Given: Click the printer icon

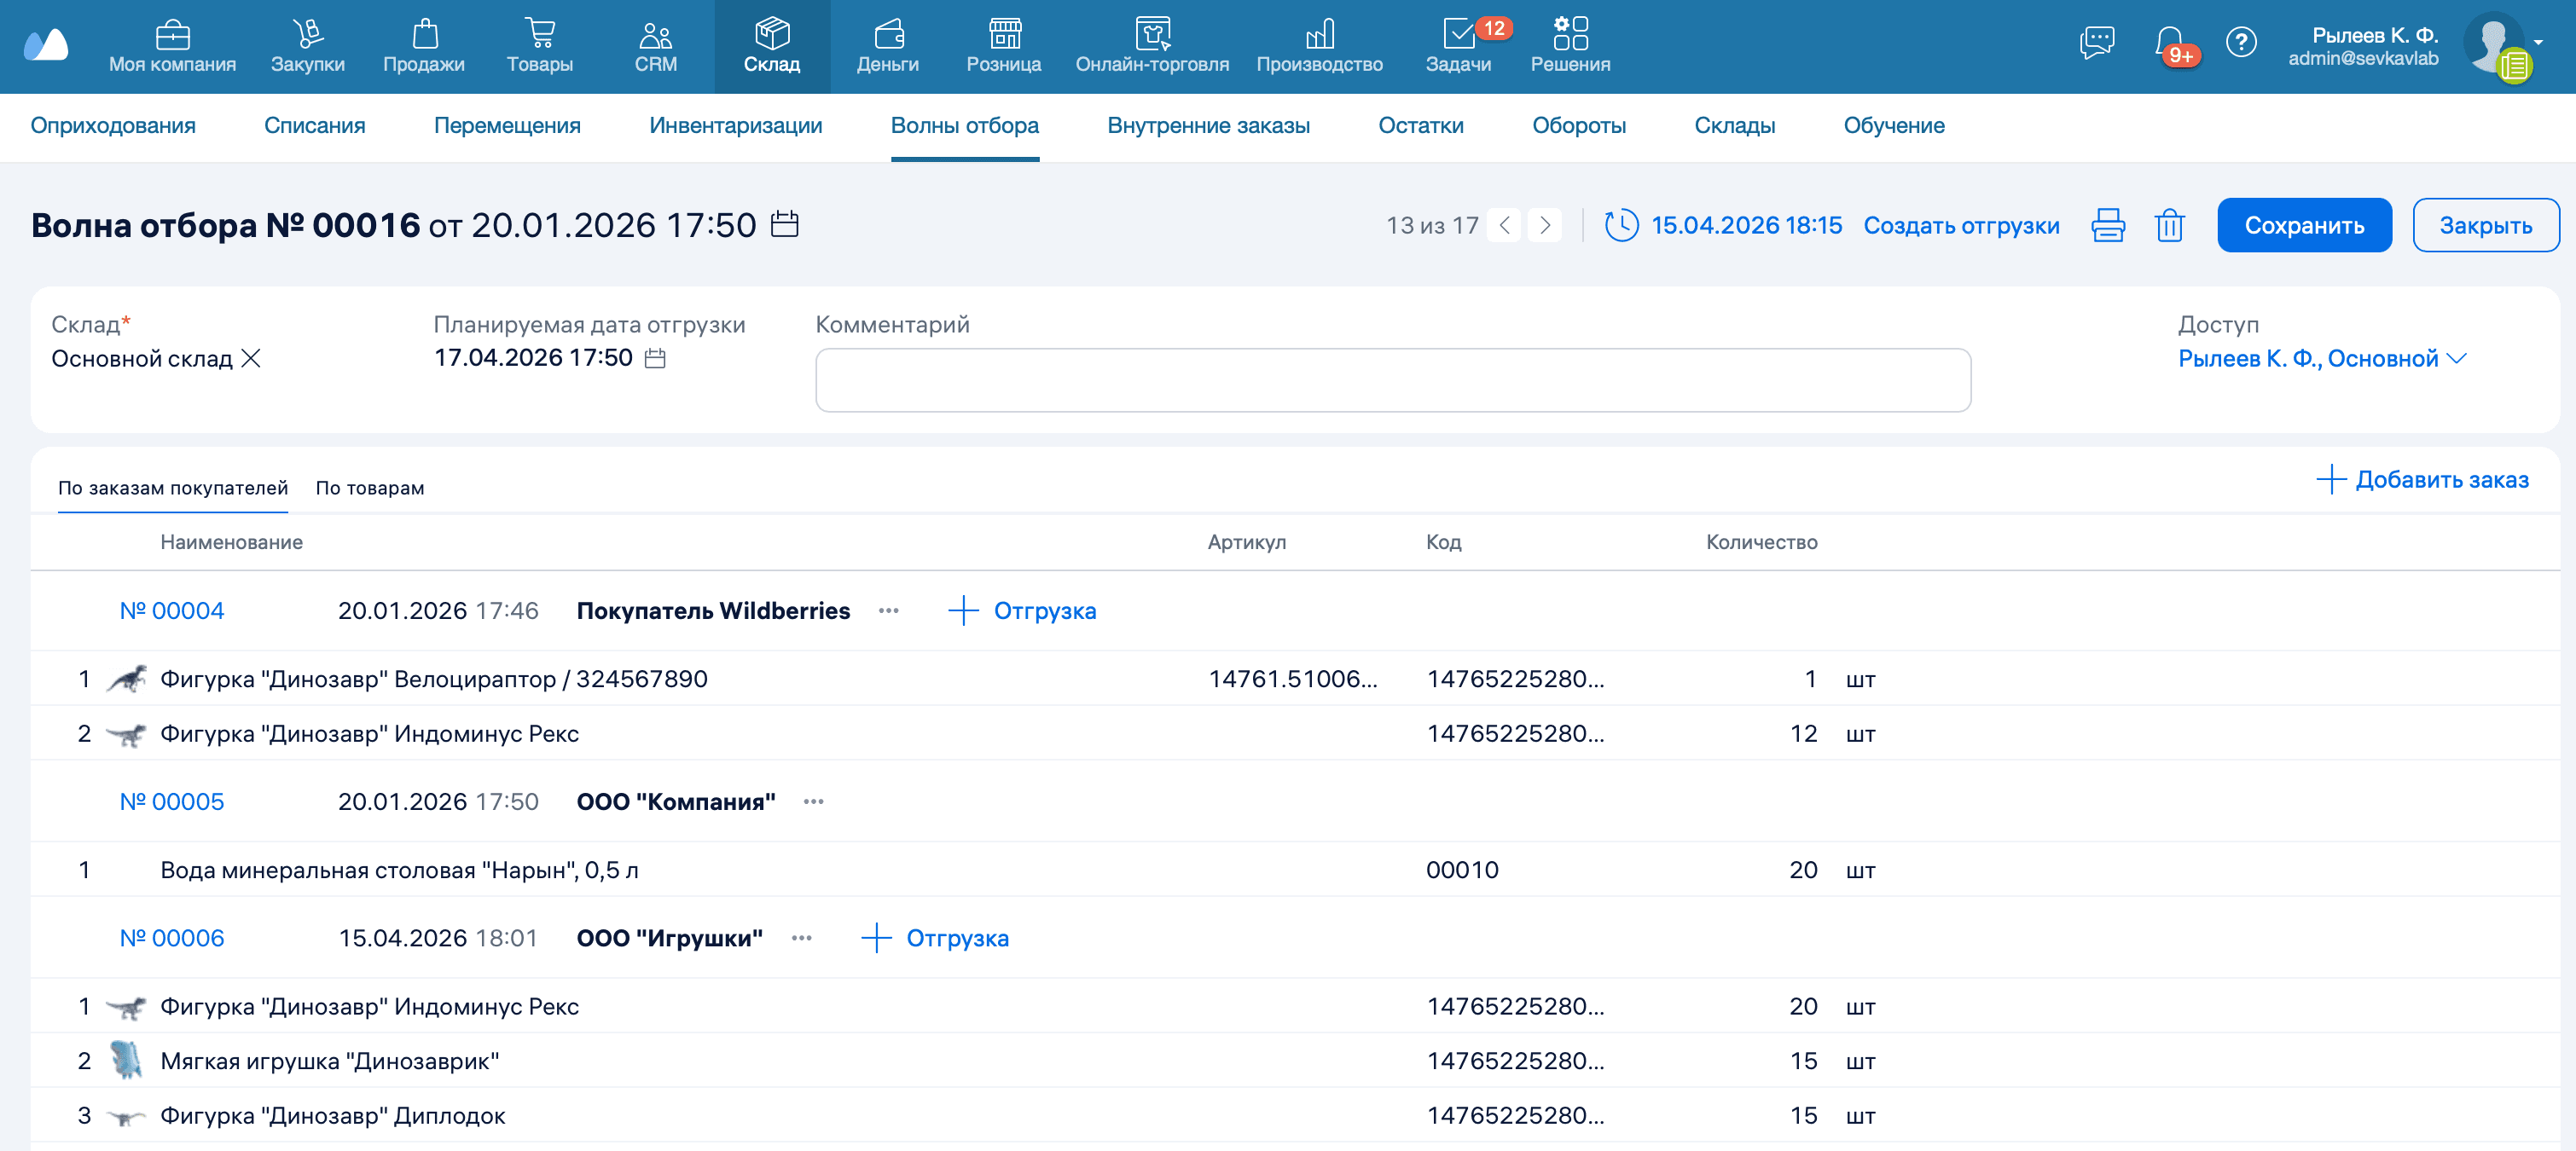Looking at the screenshot, I should tap(2107, 225).
